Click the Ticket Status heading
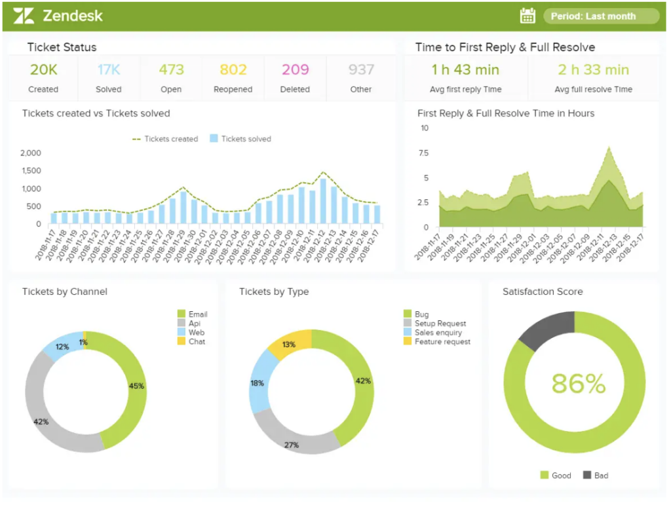The width and height of the screenshot is (671, 507). click(62, 47)
